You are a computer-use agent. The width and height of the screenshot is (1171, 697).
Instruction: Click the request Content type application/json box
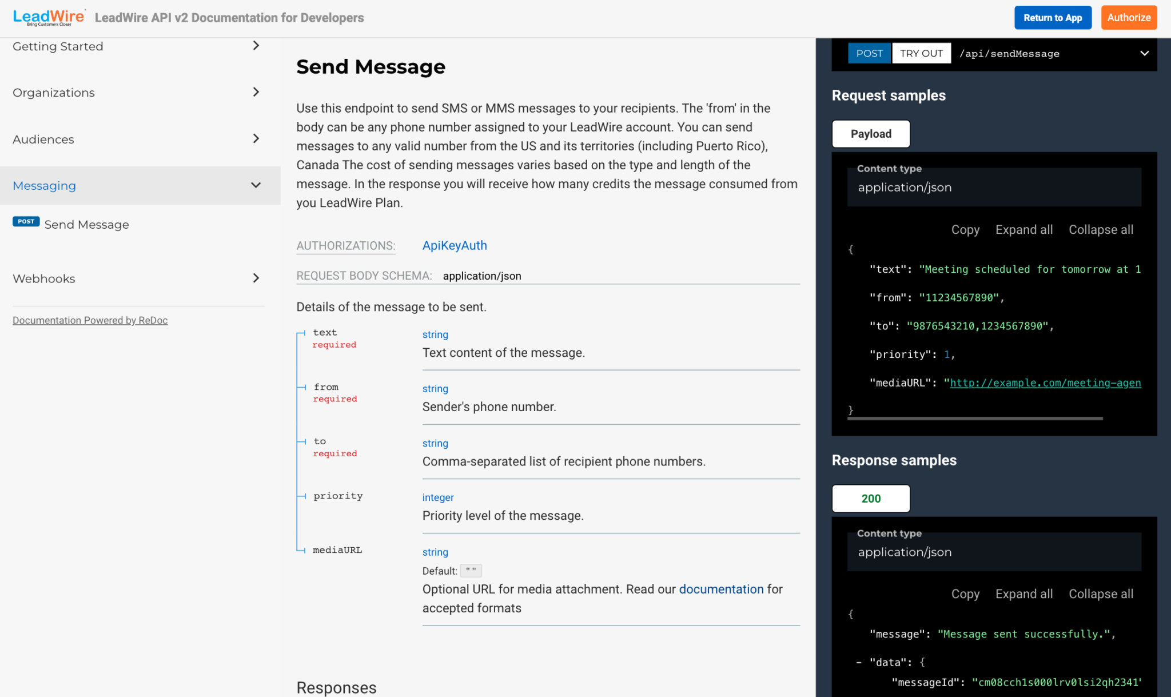pos(994,187)
